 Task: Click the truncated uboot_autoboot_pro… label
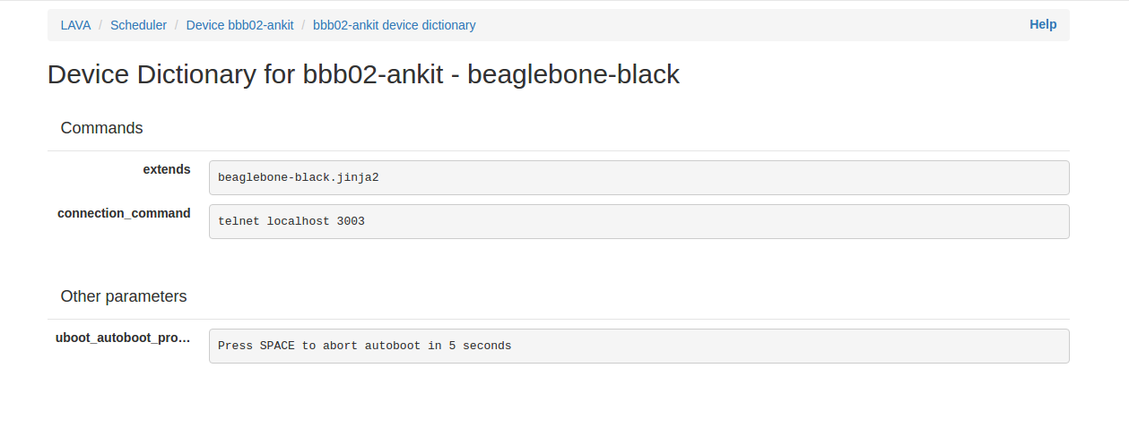click(123, 338)
